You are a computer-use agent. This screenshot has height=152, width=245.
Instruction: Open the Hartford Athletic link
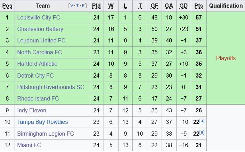(x=37, y=64)
